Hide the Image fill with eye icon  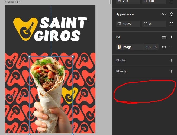[164, 47]
